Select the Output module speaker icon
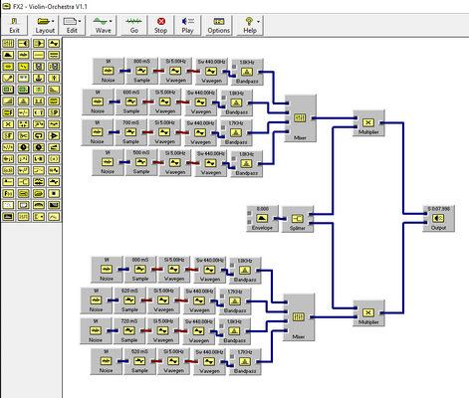 [x=438, y=218]
